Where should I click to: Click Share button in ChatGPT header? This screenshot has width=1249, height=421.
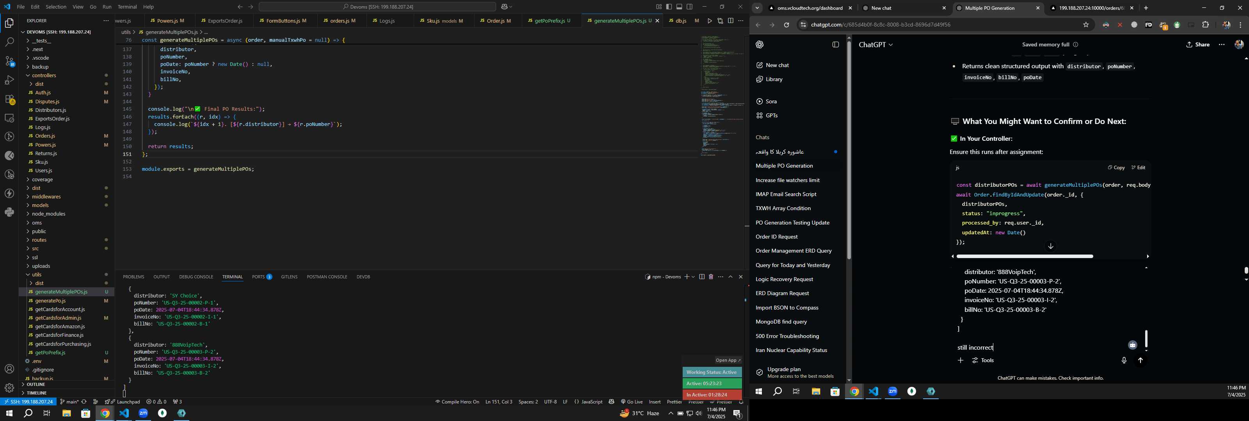(x=1197, y=44)
